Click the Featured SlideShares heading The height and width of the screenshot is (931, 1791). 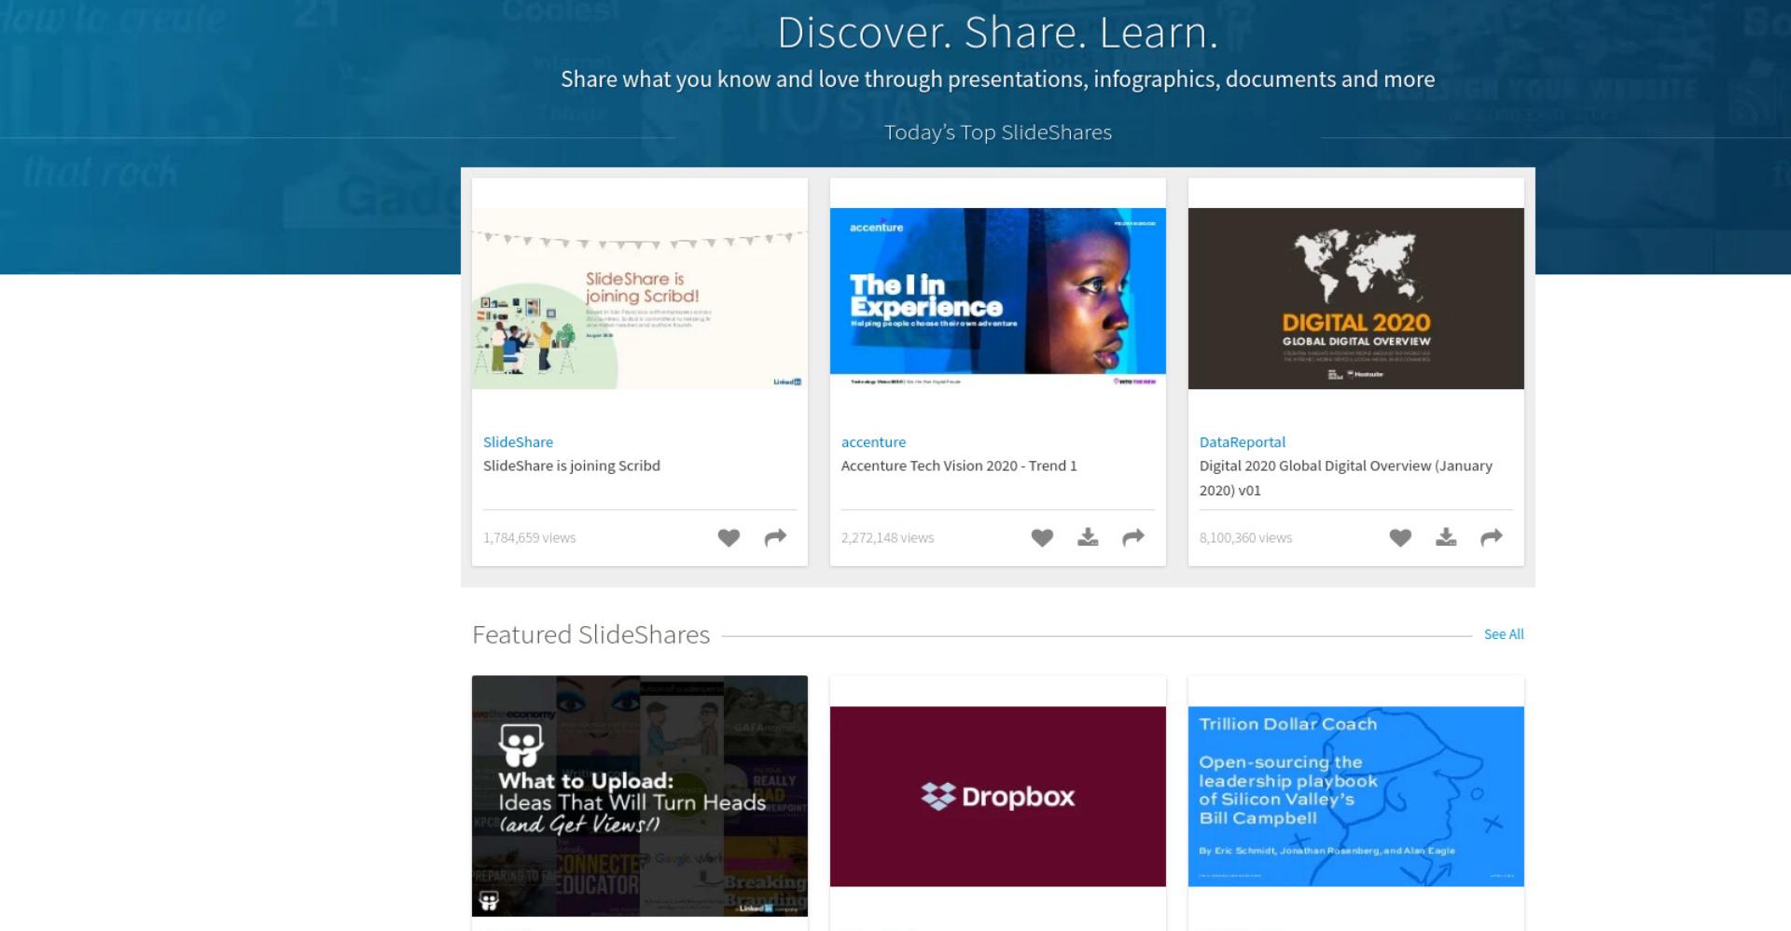590,634
